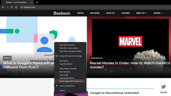Open the GAMING navigation link
Screen dimensions: 171x96
click(x=126, y=13)
